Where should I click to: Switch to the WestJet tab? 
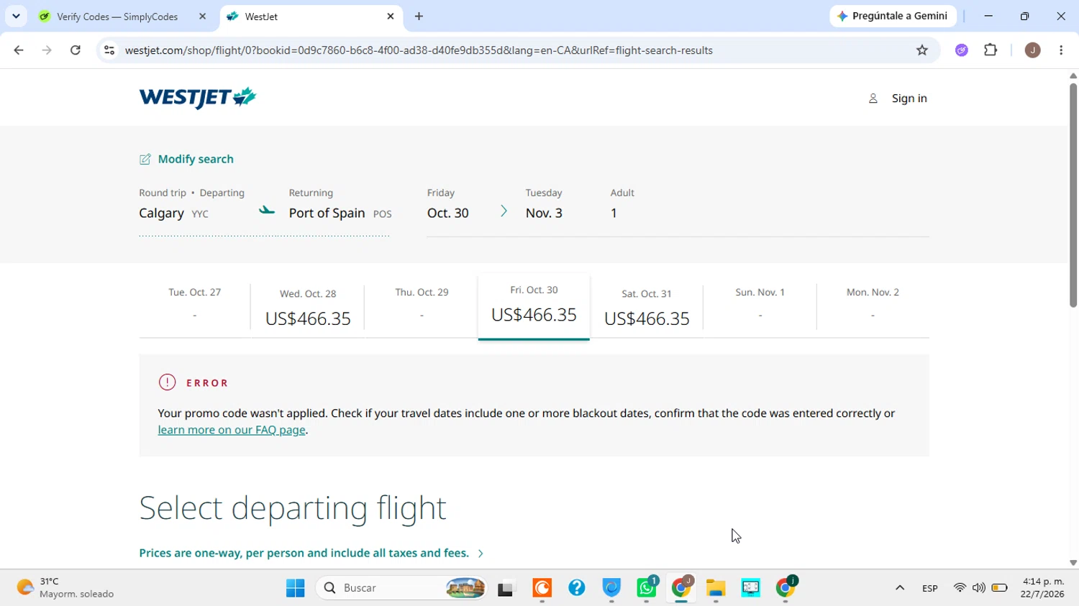311,17
